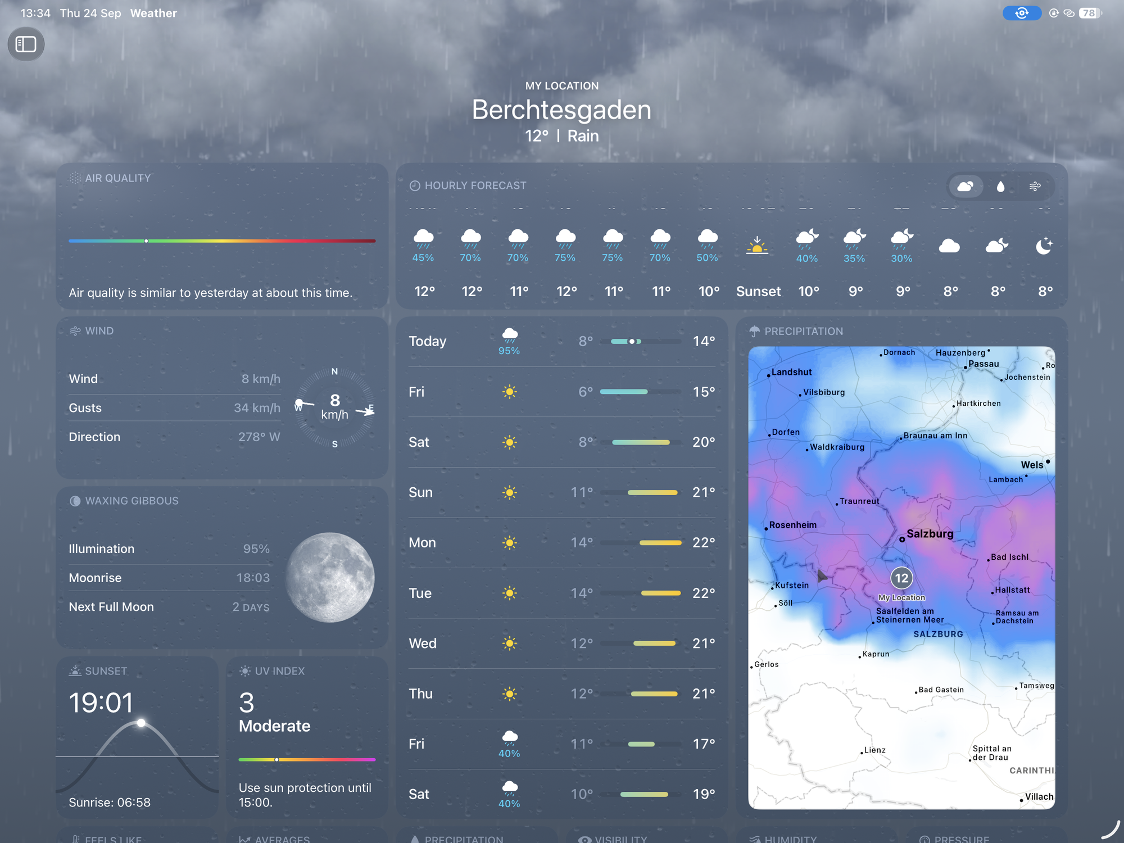Tap the UV index color scale

tap(307, 759)
